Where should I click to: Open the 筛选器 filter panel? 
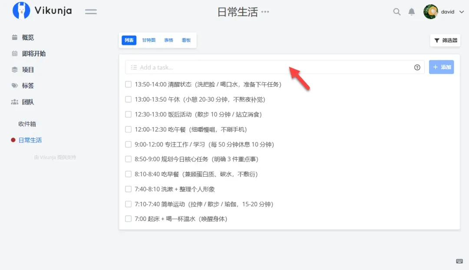pos(445,40)
